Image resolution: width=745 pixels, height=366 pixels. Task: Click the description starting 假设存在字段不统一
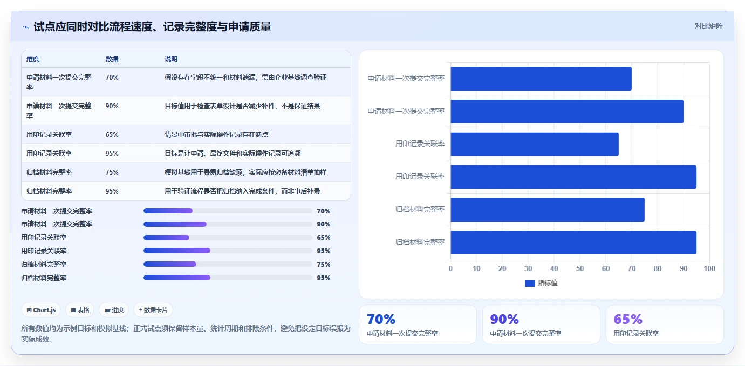(x=245, y=78)
